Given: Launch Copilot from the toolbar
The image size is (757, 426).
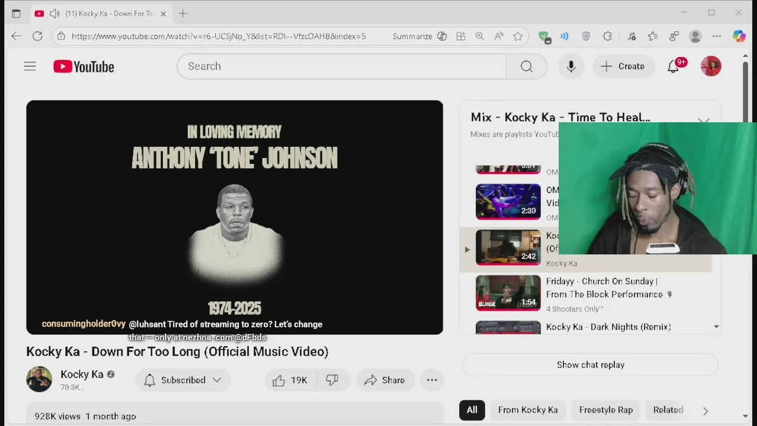Looking at the screenshot, I should click(x=739, y=36).
